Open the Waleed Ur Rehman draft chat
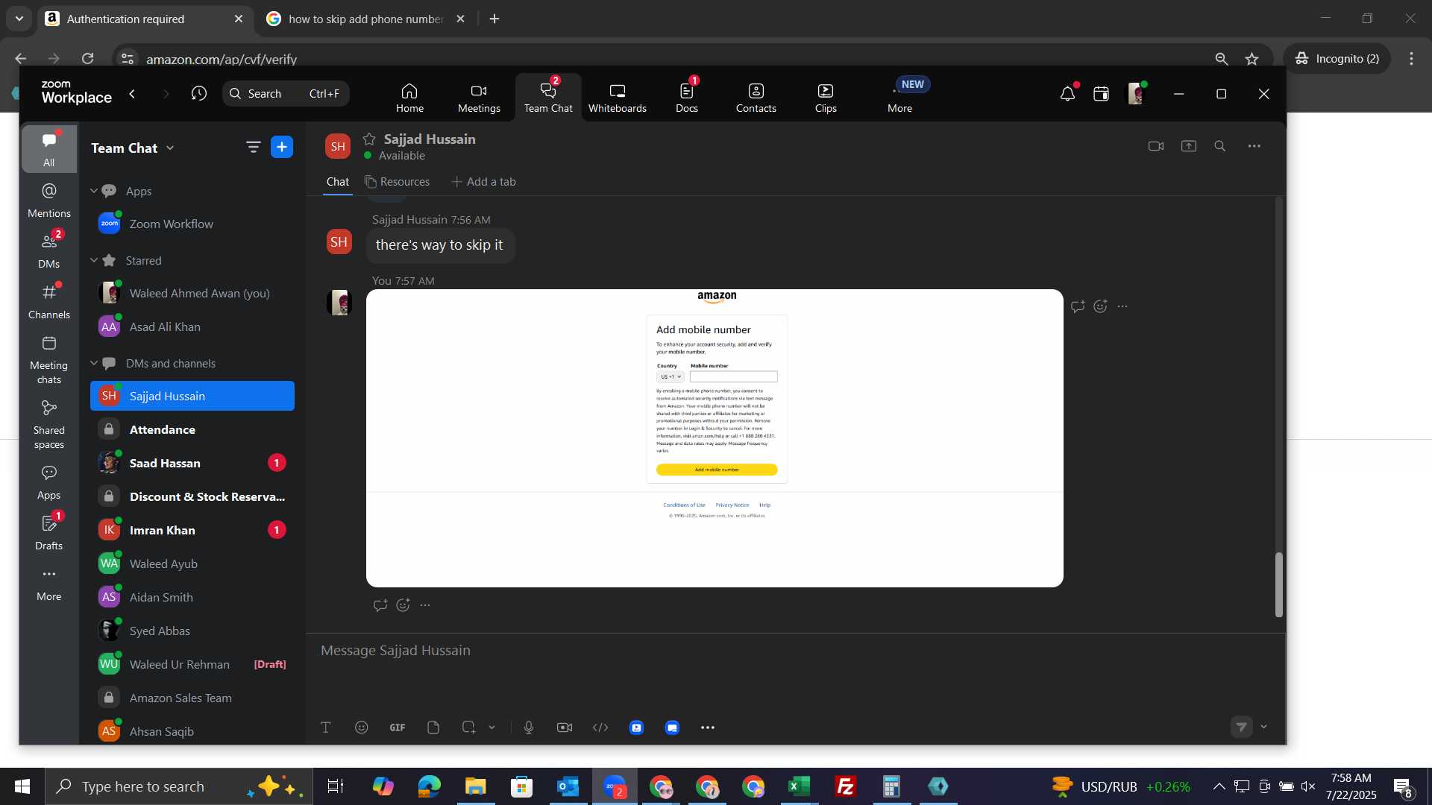The image size is (1432, 805). (x=192, y=664)
